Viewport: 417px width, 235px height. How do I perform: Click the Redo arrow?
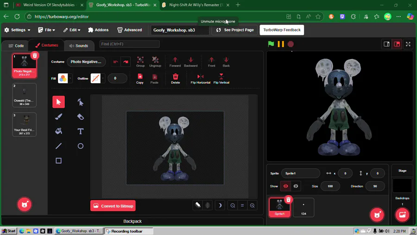[126, 62]
